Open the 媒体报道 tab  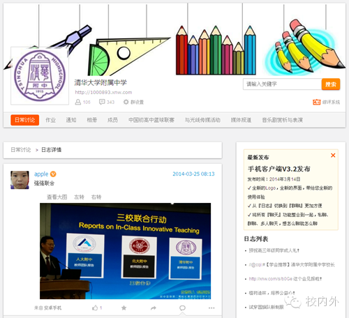[x=241, y=120]
